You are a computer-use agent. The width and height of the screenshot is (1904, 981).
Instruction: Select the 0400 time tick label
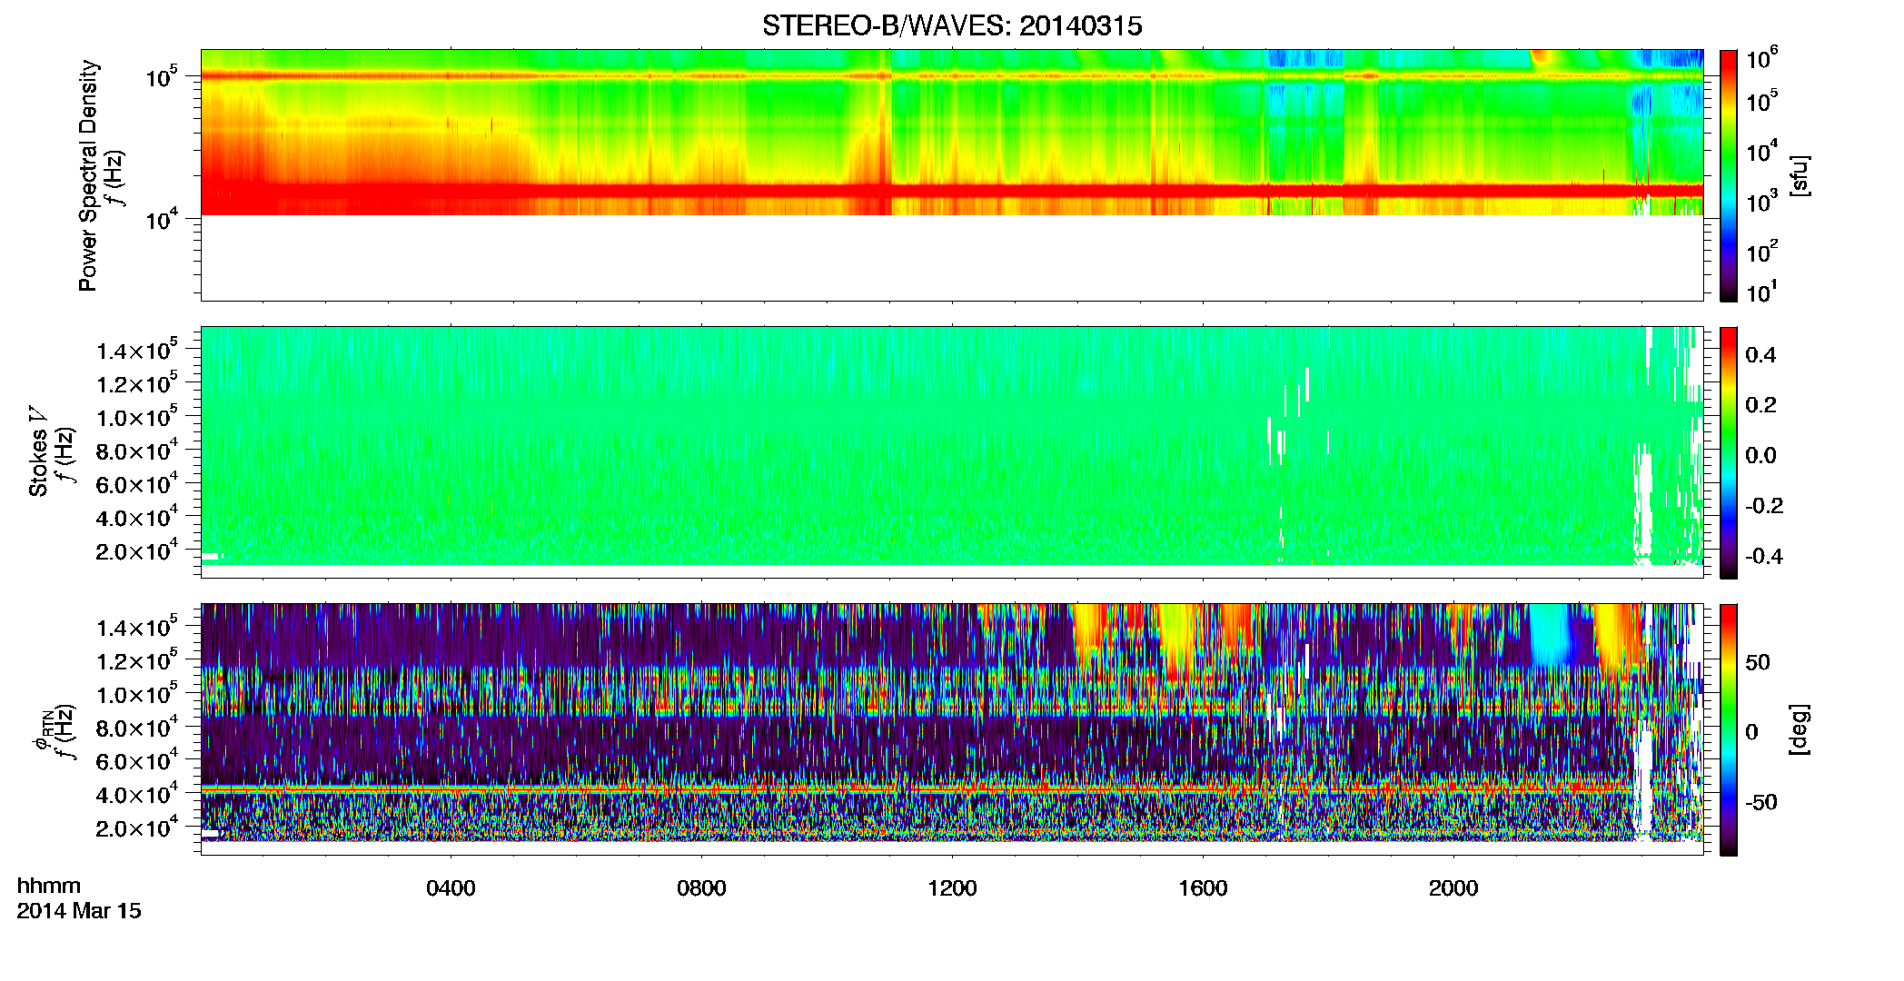click(x=451, y=887)
